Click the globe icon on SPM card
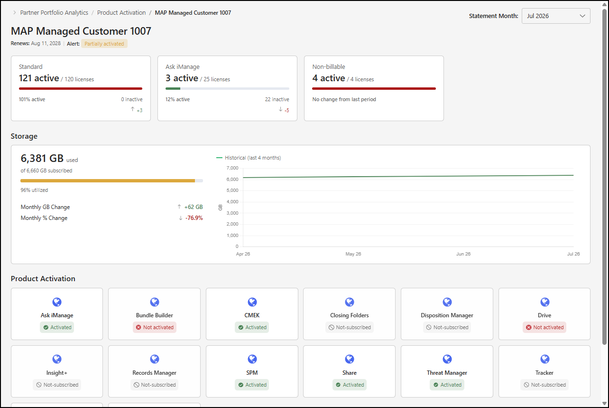609x408 pixels. coord(252,360)
